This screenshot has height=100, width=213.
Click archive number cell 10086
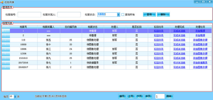pos(23,49)
